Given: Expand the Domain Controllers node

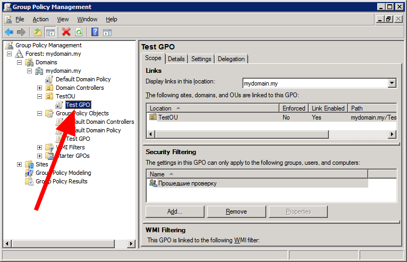Looking at the screenshot, I should [39, 88].
